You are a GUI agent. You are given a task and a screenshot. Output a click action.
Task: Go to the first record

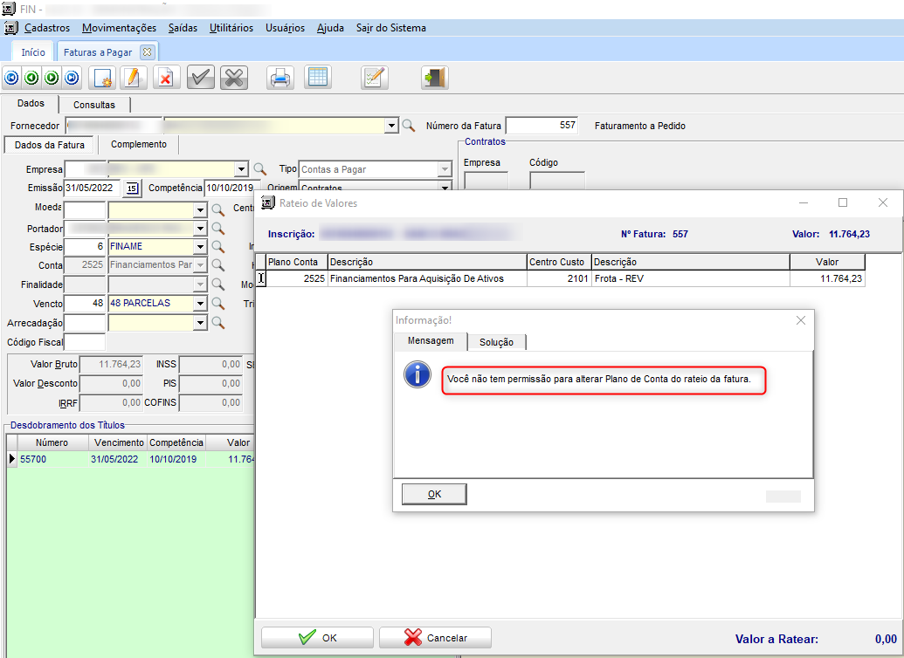(x=12, y=78)
